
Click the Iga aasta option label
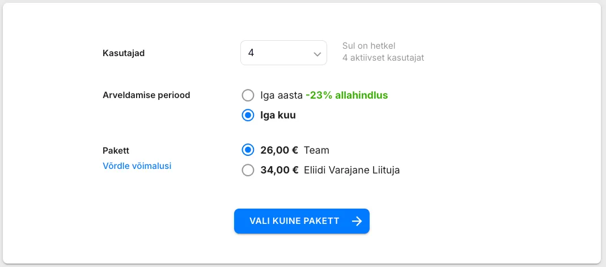[281, 95]
